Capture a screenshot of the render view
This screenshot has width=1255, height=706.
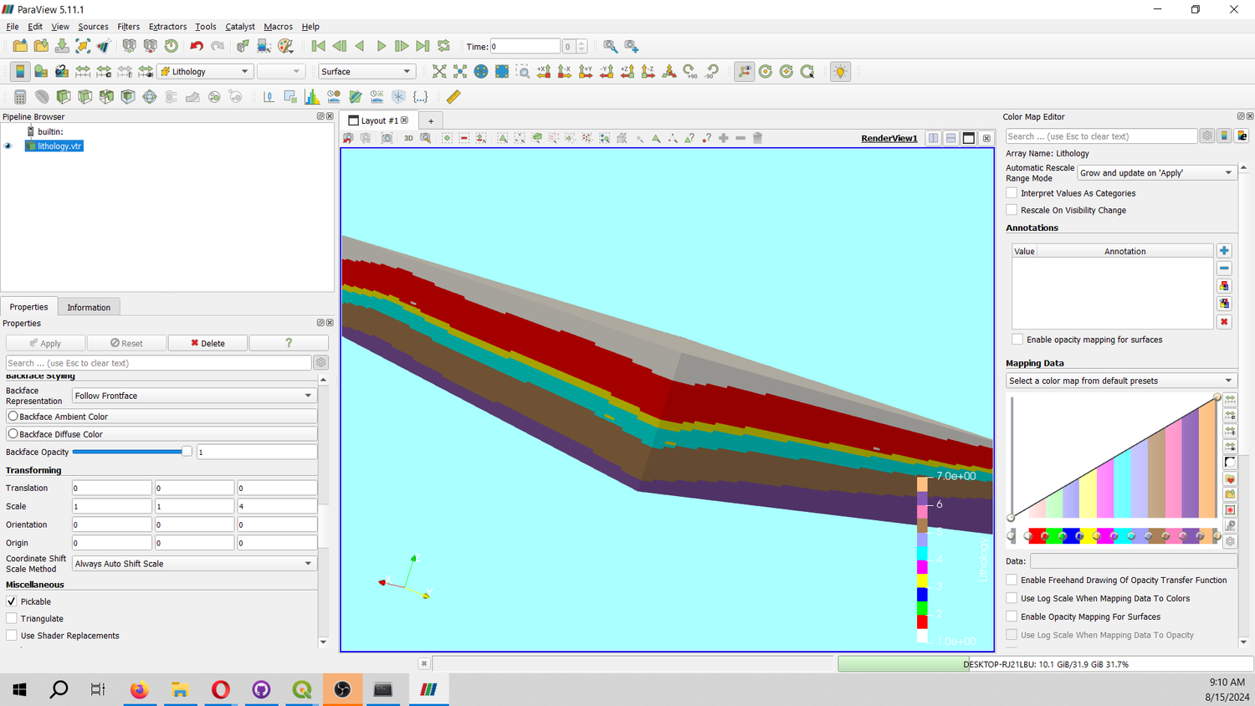(x=387, y=138)
